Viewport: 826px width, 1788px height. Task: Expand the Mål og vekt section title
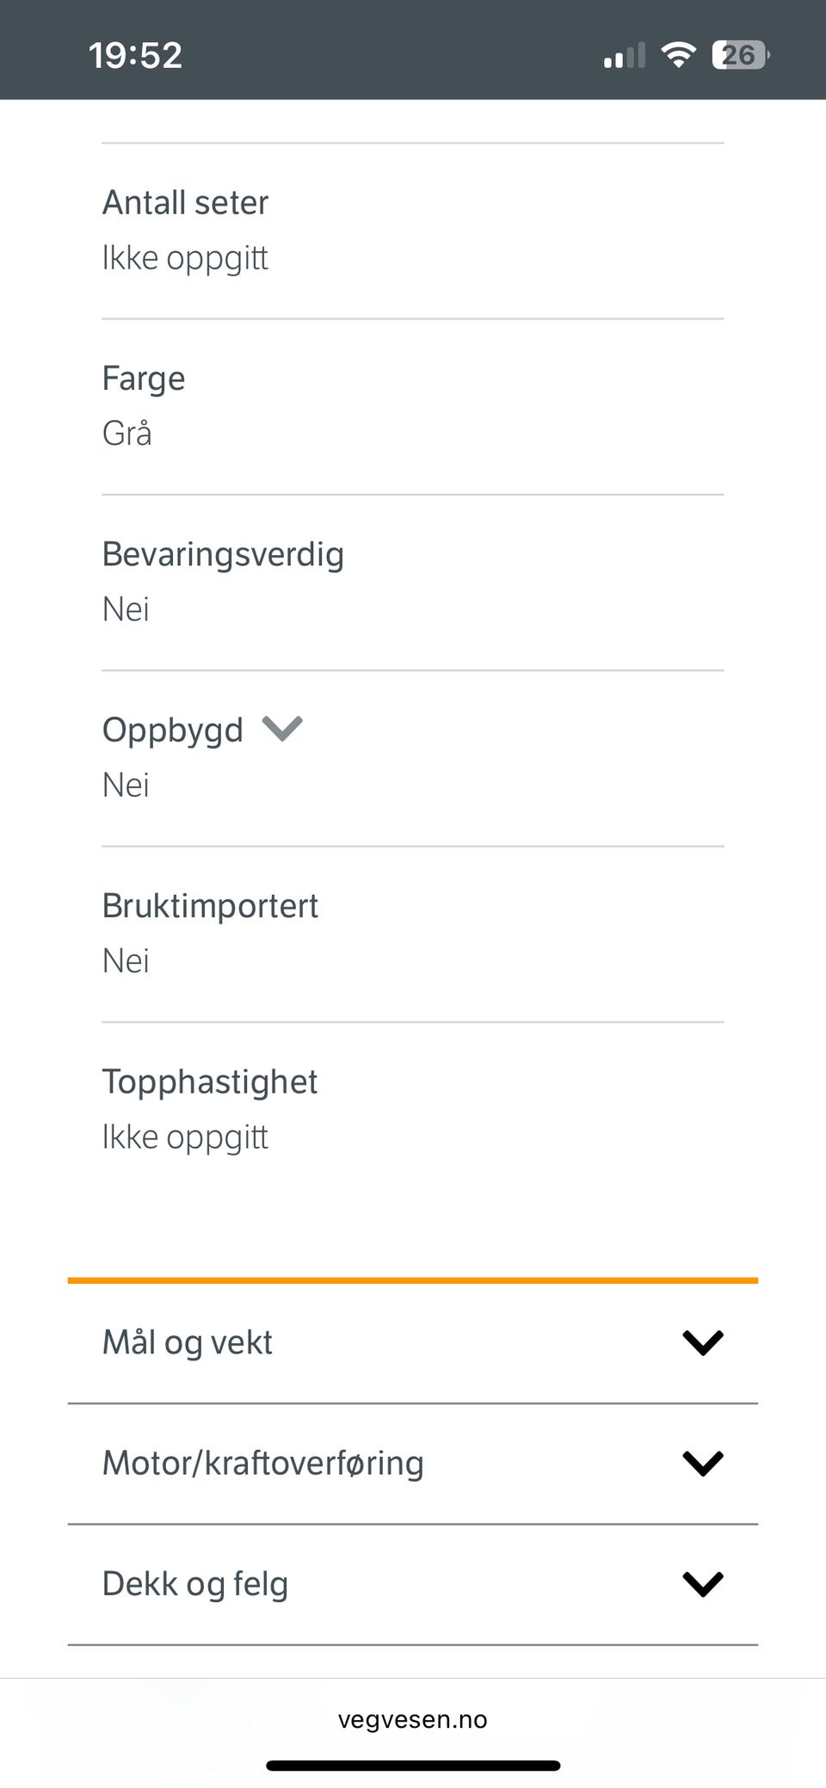coord(188,1342)
